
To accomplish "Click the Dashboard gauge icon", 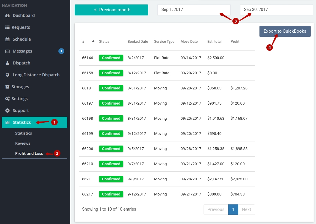I will 7,15.
